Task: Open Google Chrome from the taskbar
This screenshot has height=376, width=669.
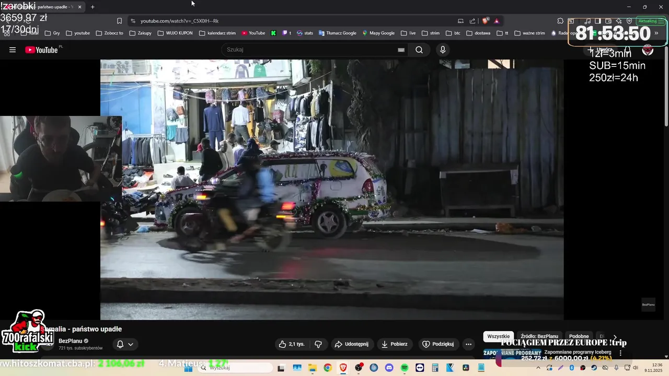Action: 327,368
